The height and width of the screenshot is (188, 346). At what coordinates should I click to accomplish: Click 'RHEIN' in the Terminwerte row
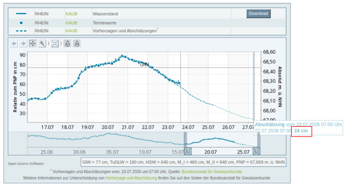[x=42, y=23]
